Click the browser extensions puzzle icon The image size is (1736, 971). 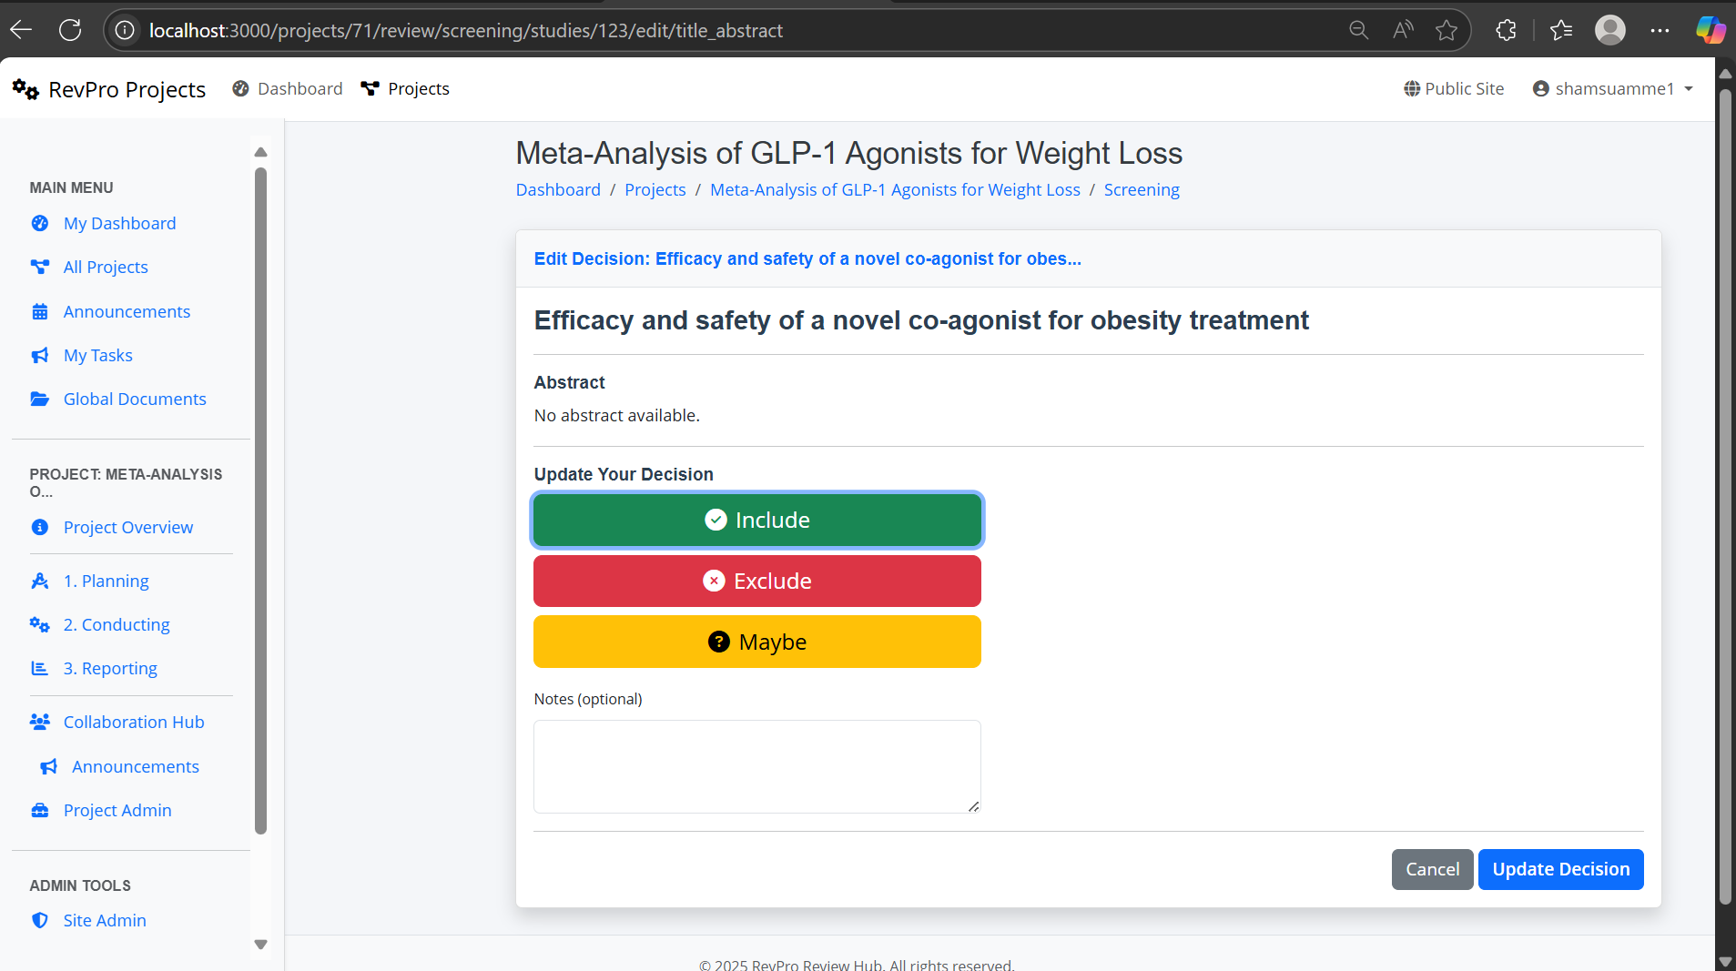pos(1506,30)
